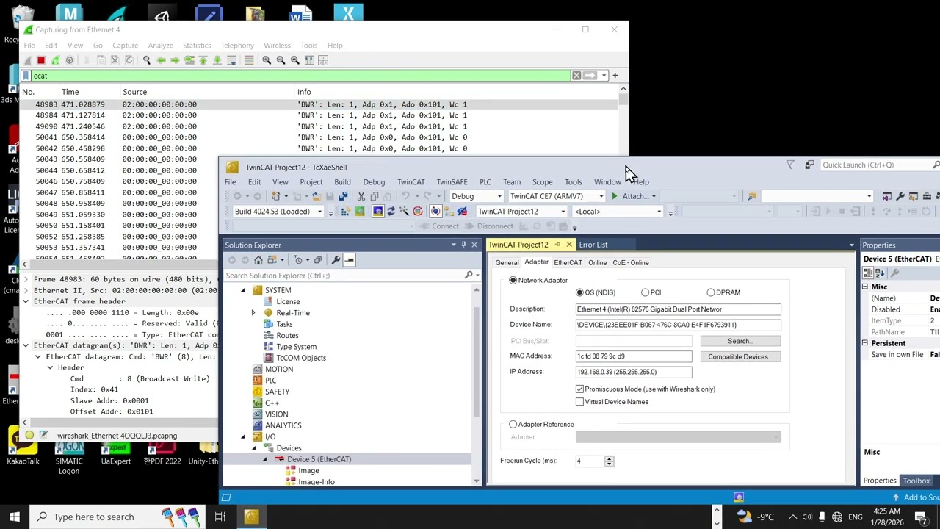This screenshot has width=940, height=529.
Task: Switch to EtherCAT tab
Action: [x=568, y=262]
